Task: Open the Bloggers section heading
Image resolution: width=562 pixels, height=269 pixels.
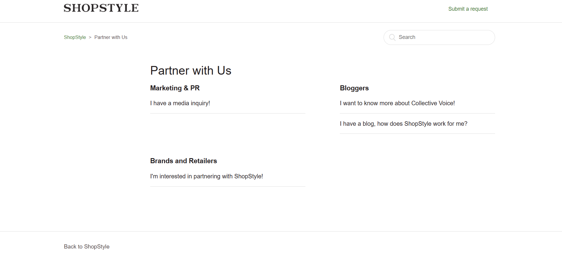Action: coord(354,88)
